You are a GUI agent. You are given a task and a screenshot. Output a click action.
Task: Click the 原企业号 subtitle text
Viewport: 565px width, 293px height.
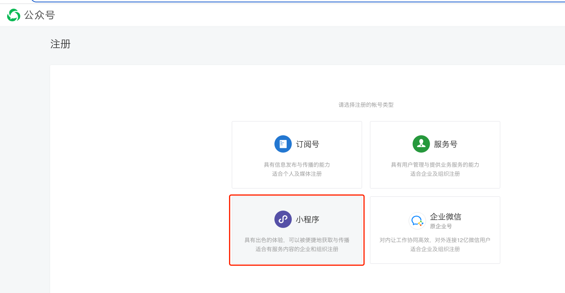[x=441, y=226]
